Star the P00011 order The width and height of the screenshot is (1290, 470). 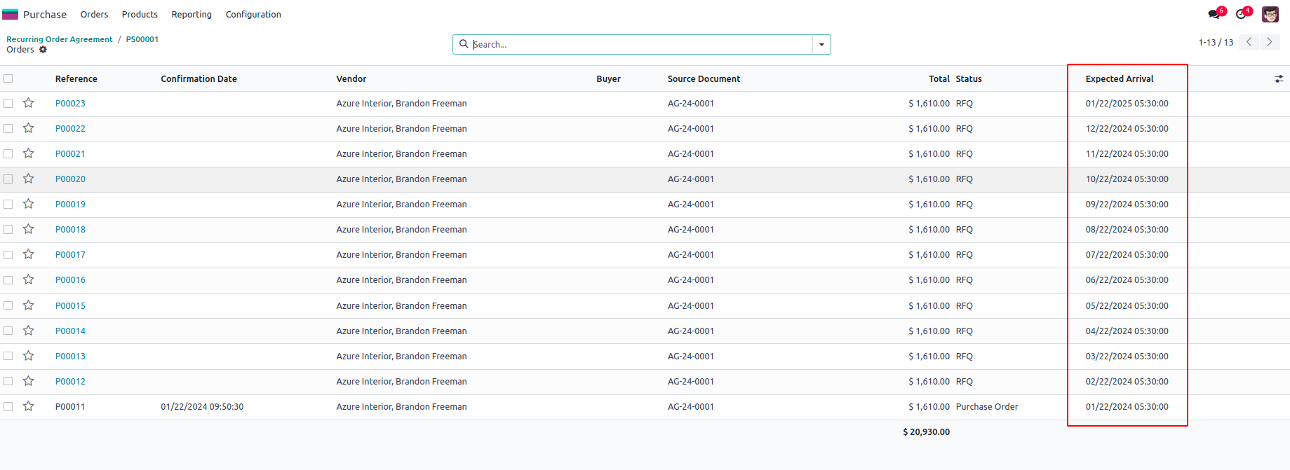pos(28,406)
